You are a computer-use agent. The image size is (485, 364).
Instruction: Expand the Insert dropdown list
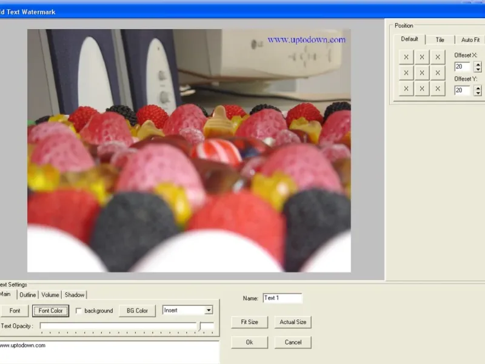(209, 310)
